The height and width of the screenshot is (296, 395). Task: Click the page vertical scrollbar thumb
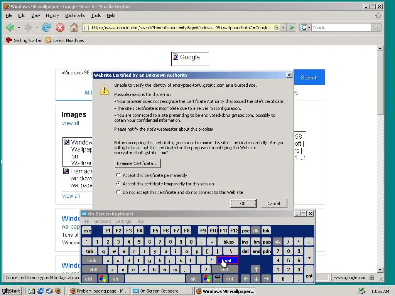pos(380,83)
